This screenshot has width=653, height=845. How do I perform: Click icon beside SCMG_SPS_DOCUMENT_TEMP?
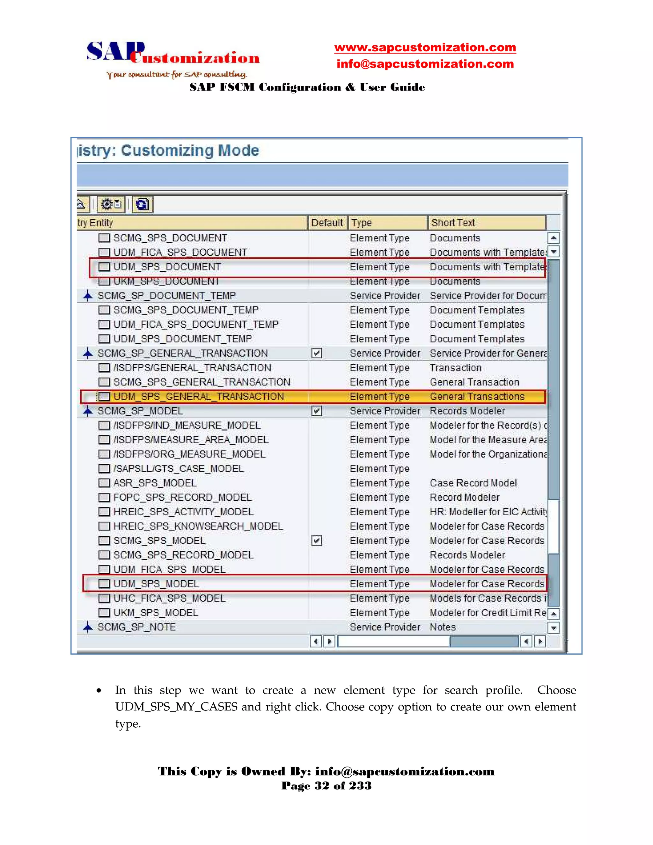(104, 310)
